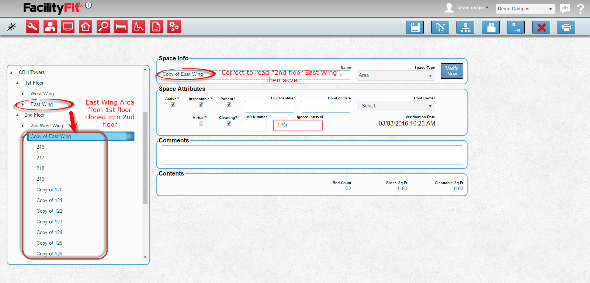
Task: Open the magnifying glass search icon
Action: [x=103, y=27]
